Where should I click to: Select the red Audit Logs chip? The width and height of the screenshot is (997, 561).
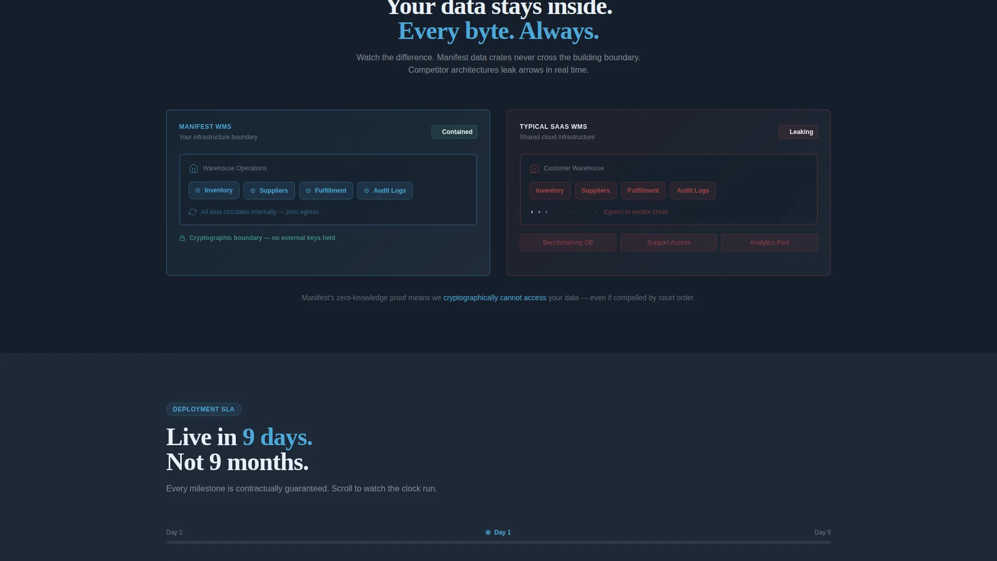[693, 191]
